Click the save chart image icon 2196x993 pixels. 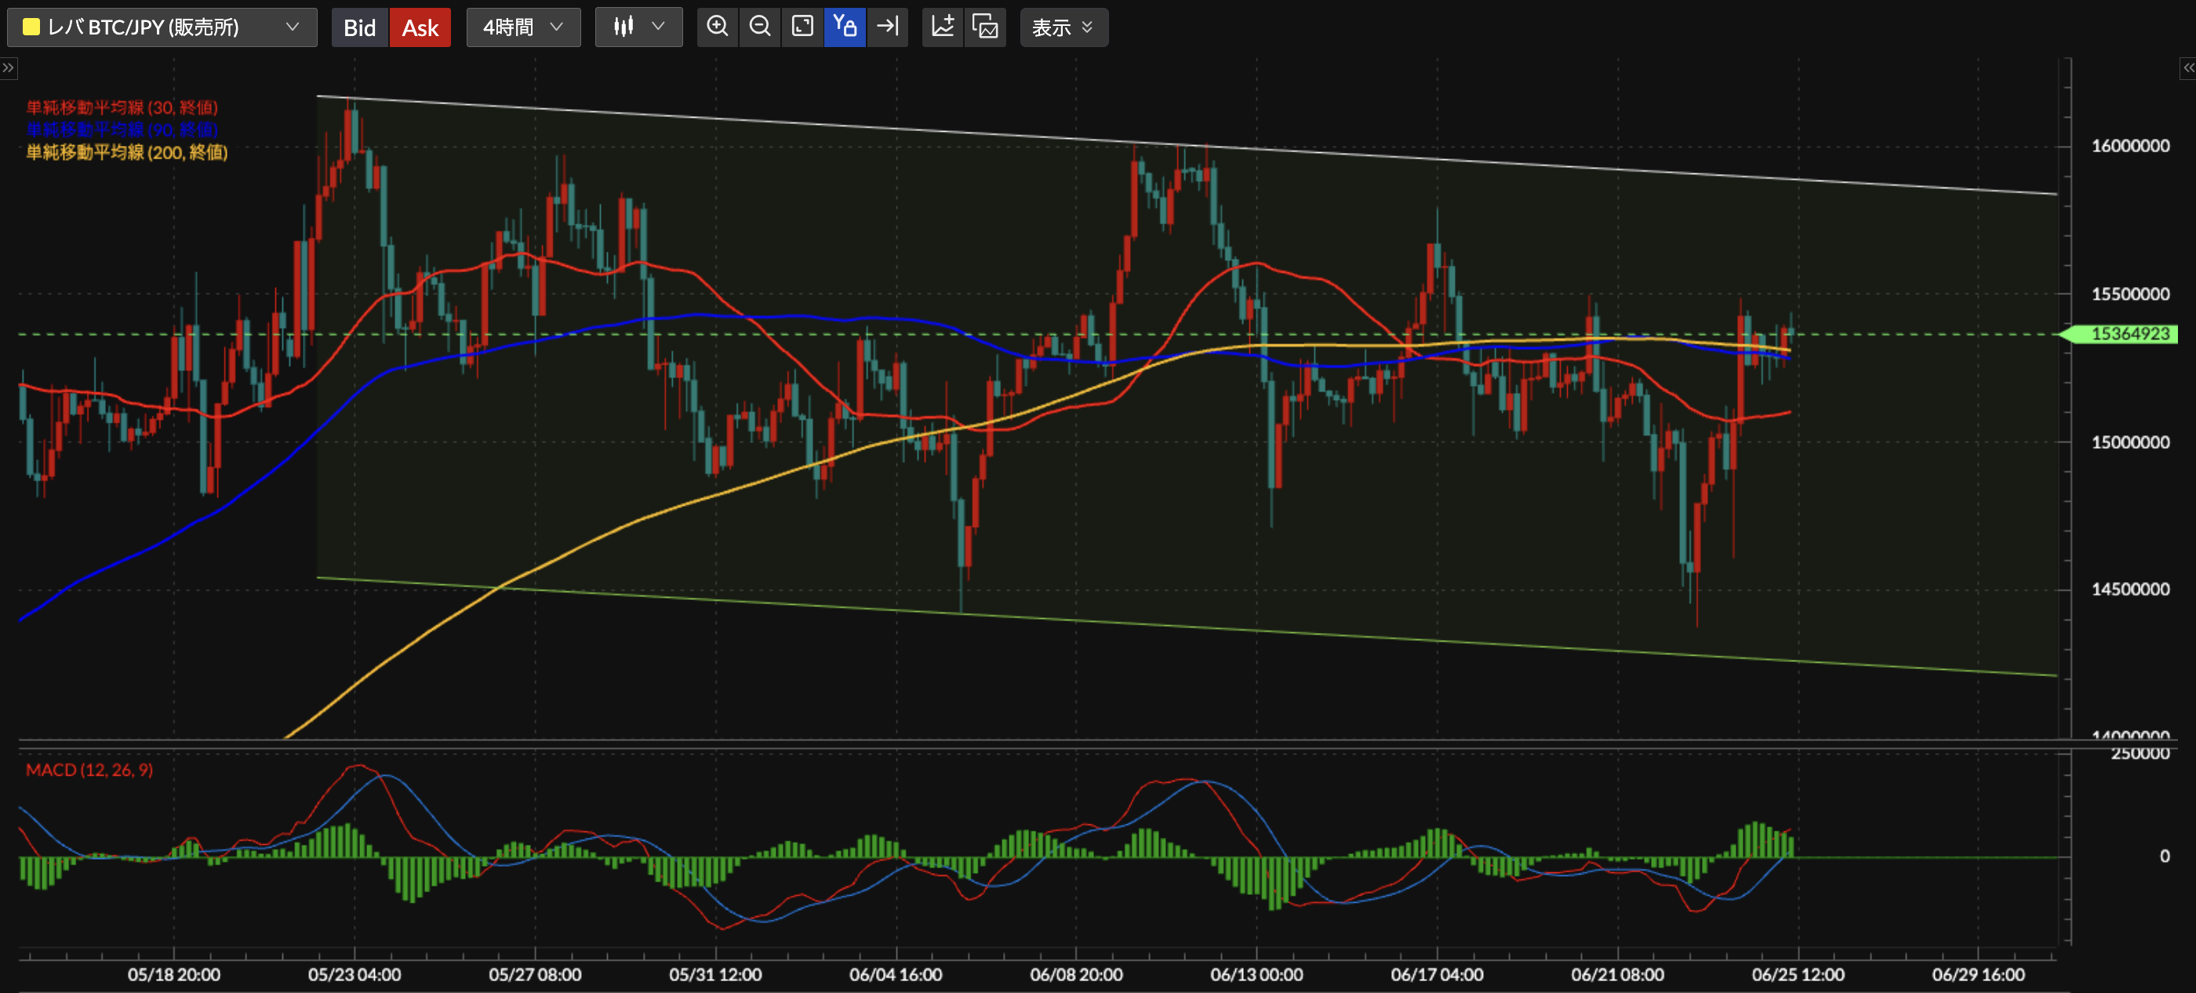tap(986, 27)
